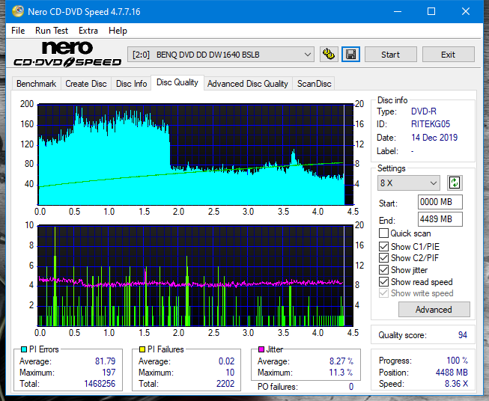
Task: Toggle Show C2/PIF checkbox
Action: pos(383,258)
